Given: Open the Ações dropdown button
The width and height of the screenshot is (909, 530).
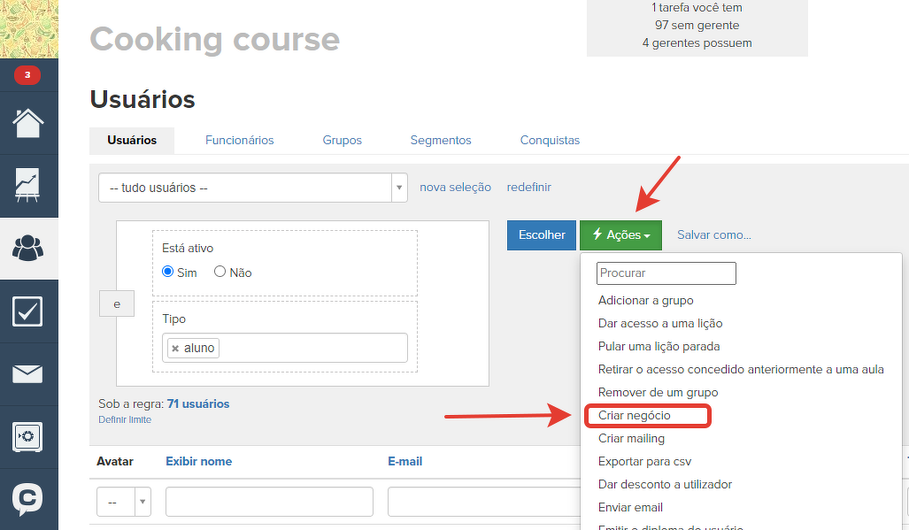Looking at the screenshot, I should pos(620,235).
